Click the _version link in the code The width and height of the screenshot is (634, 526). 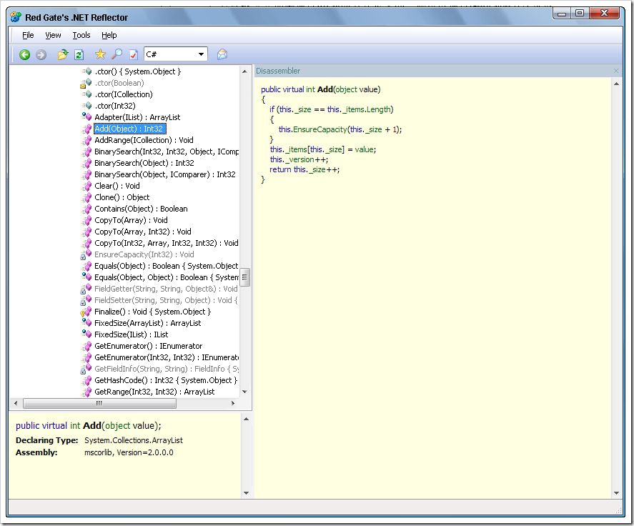coord(301,159)
